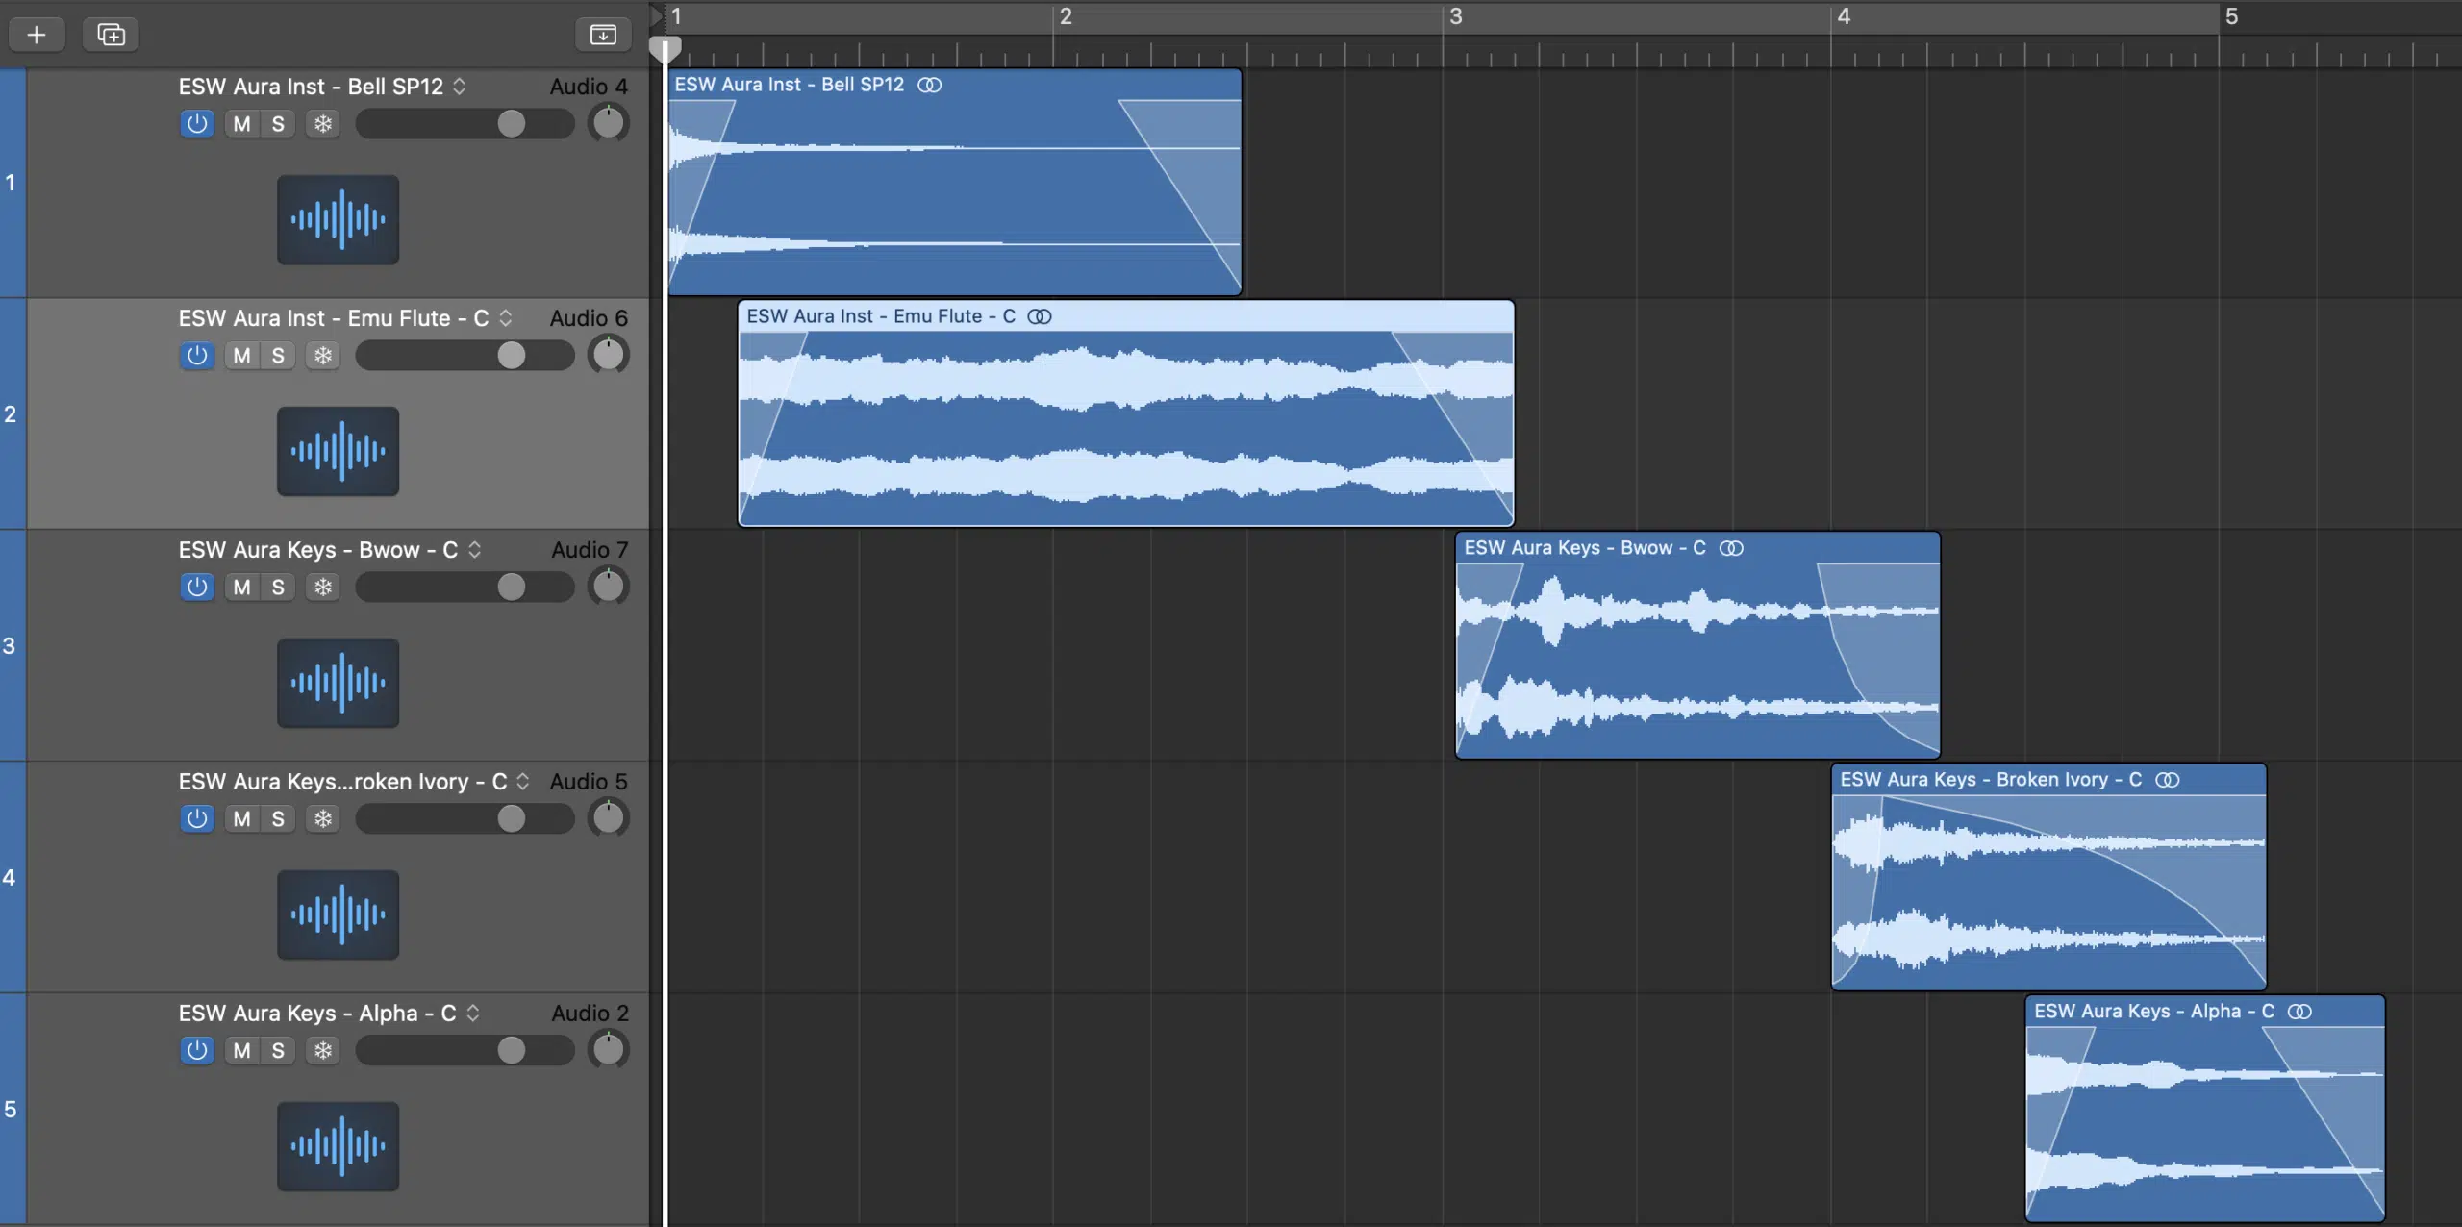Click bar 4 in the ruler
Image resolution: width=2462 pixels, height=1227 pixels.
pos(1844,17)
